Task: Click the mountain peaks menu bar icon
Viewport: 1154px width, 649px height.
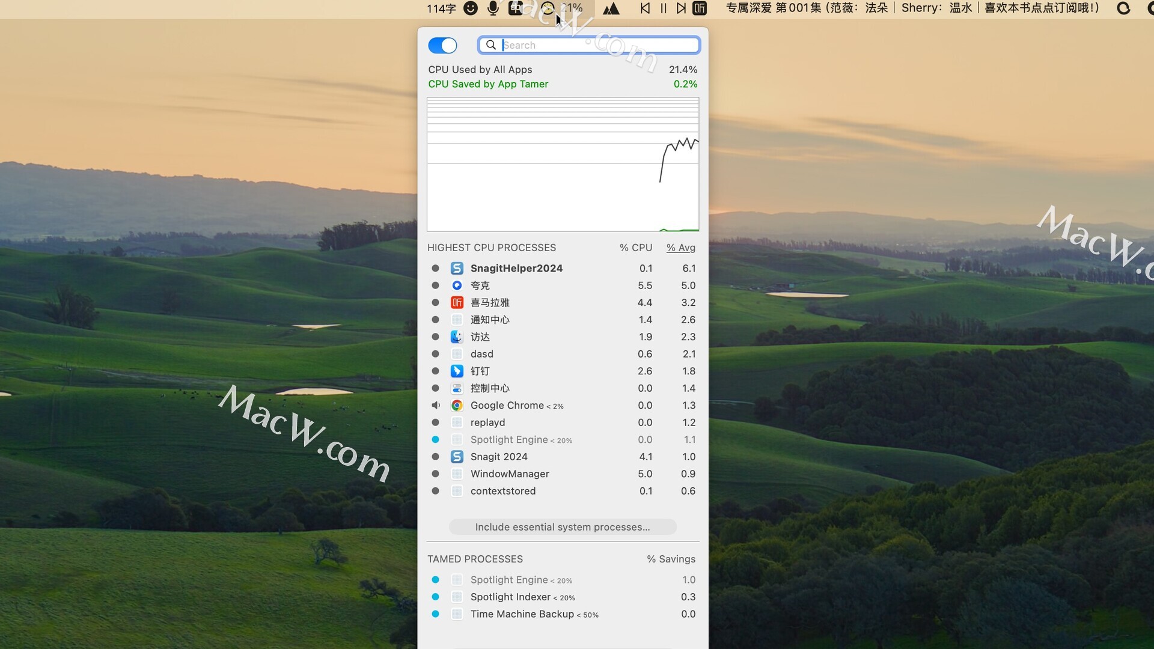Action: (611, 8)
